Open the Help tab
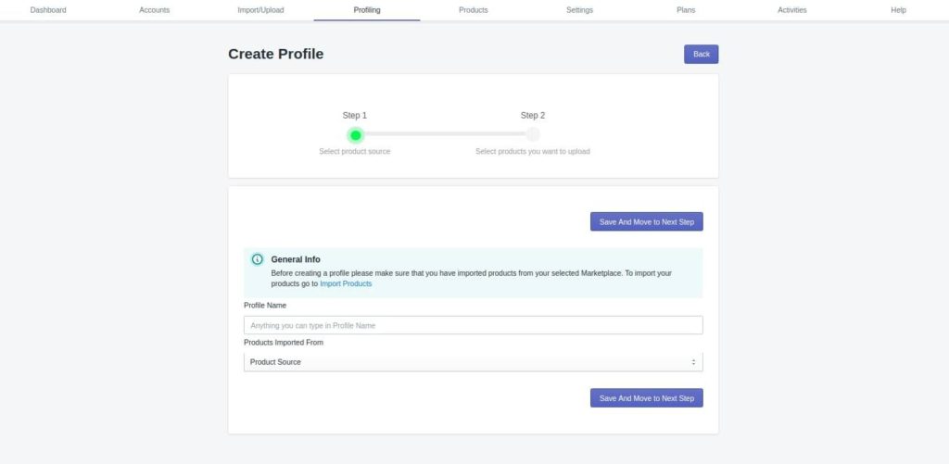Viewport: 949px width, 464px height. coord(899,10)
